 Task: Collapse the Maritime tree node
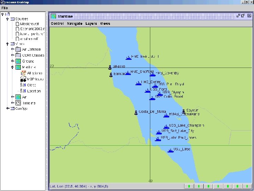[12, 67]
